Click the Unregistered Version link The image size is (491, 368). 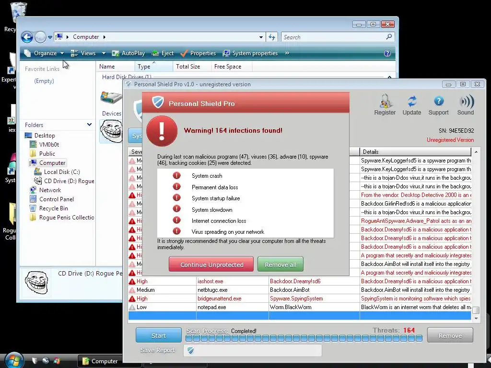[x=450, y=140]
